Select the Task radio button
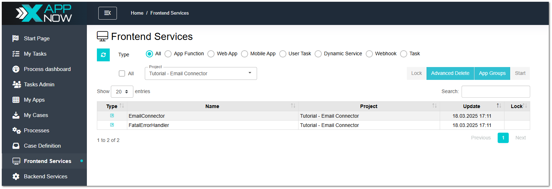The height and width of the screenshot is (189, 552). [404, 54]
